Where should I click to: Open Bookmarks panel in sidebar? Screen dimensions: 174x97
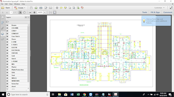(x=3, y=23)
